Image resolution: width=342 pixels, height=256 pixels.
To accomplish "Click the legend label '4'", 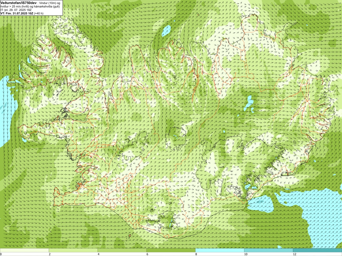I will coord(99,254).
